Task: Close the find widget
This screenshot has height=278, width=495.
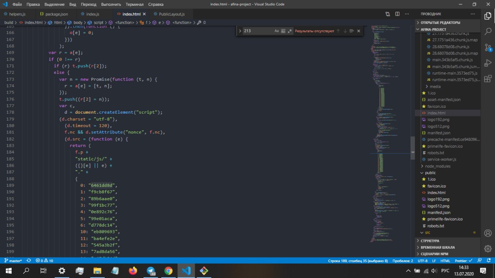Action: point(358,31)
